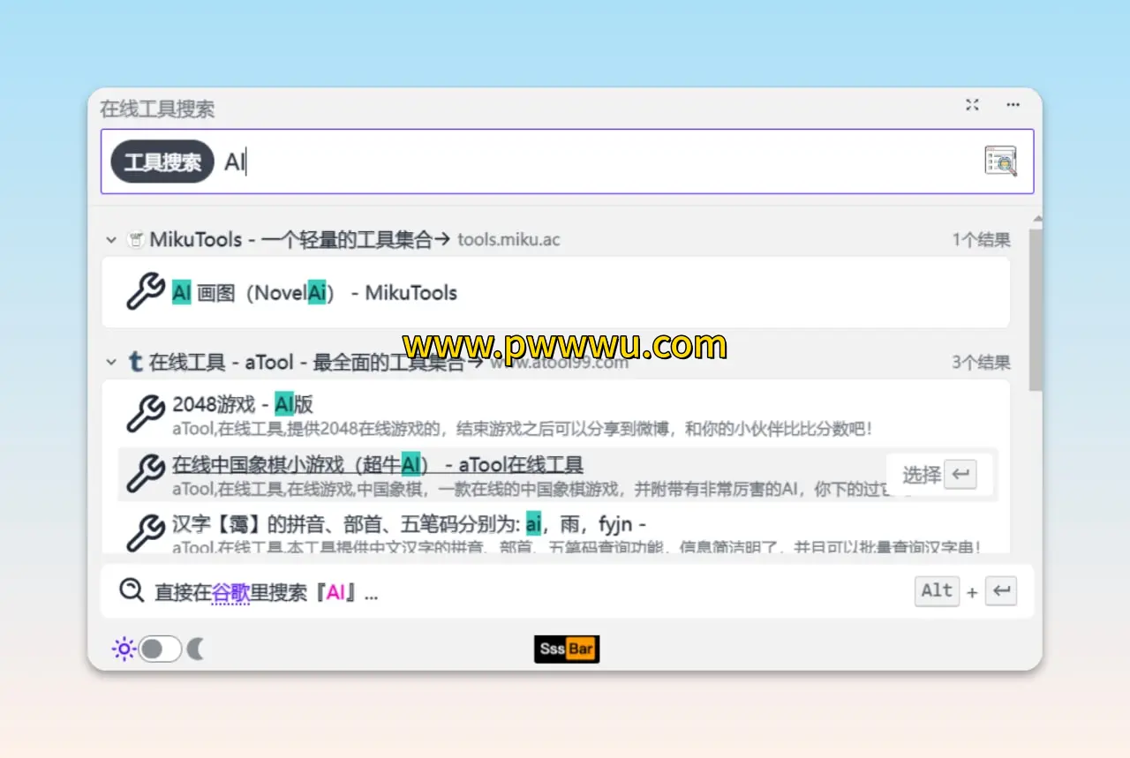Click the wrench icon beside 2048游戏 result

tap(146, 414)
